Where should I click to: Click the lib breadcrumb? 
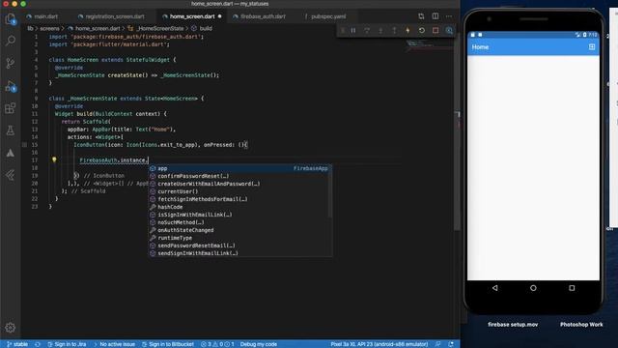click(x=30, y=28)
